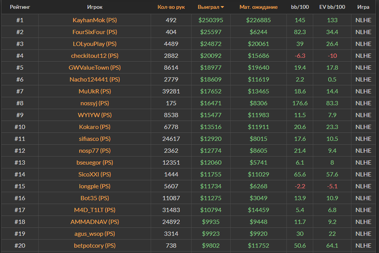Open FourSixFour player link
379x253 pixels.
[x=89, y=32]
